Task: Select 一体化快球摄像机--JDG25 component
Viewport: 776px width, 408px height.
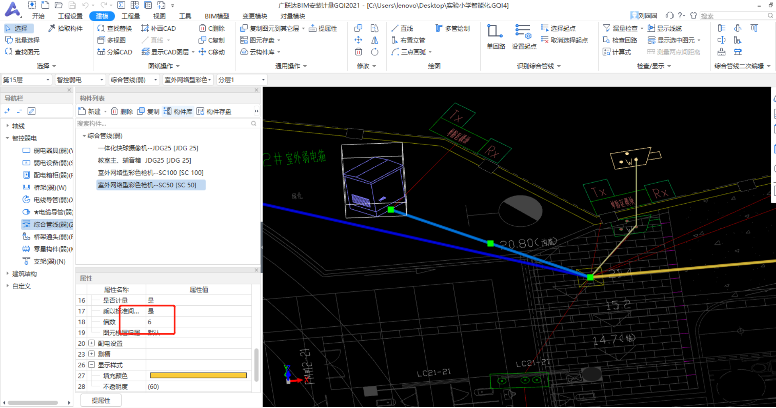Action: [148, 148]
